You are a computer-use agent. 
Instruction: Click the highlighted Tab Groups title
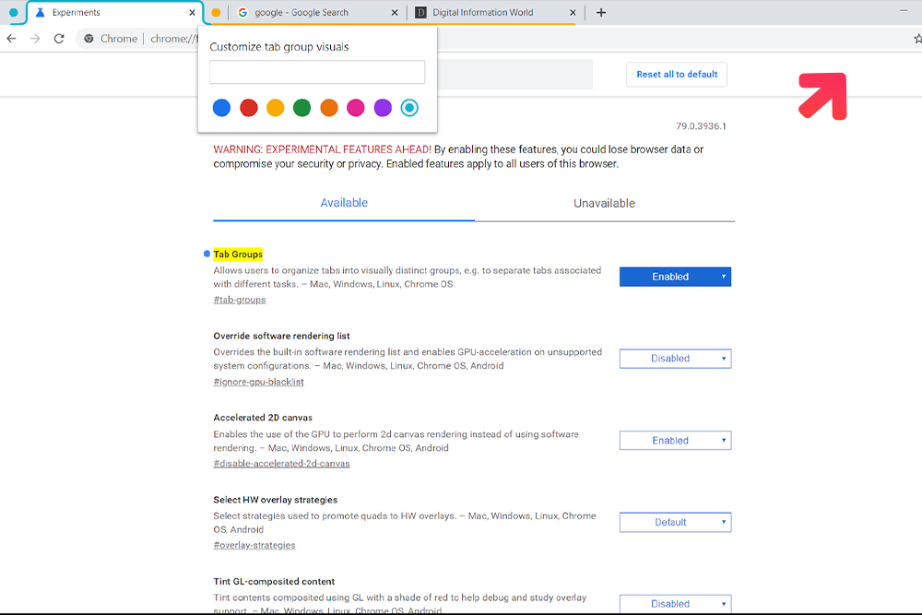pos(238,254)
